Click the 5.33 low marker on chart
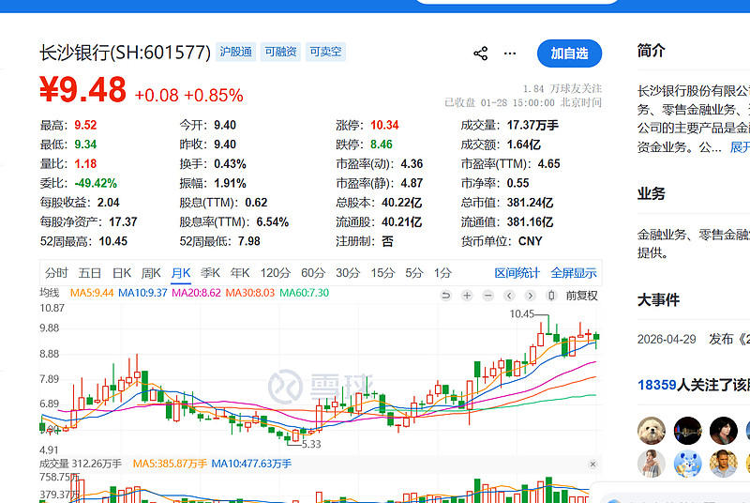Image resolution: width=750 pixels, height=503 pixels. click(x=311, y=444)
